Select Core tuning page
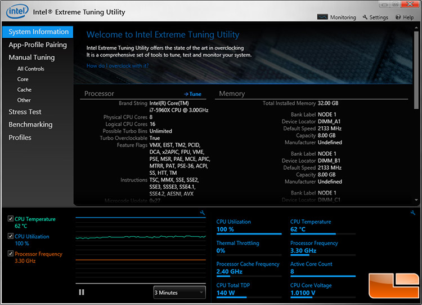Screen dimensions: 422x305 pos(23,79)
